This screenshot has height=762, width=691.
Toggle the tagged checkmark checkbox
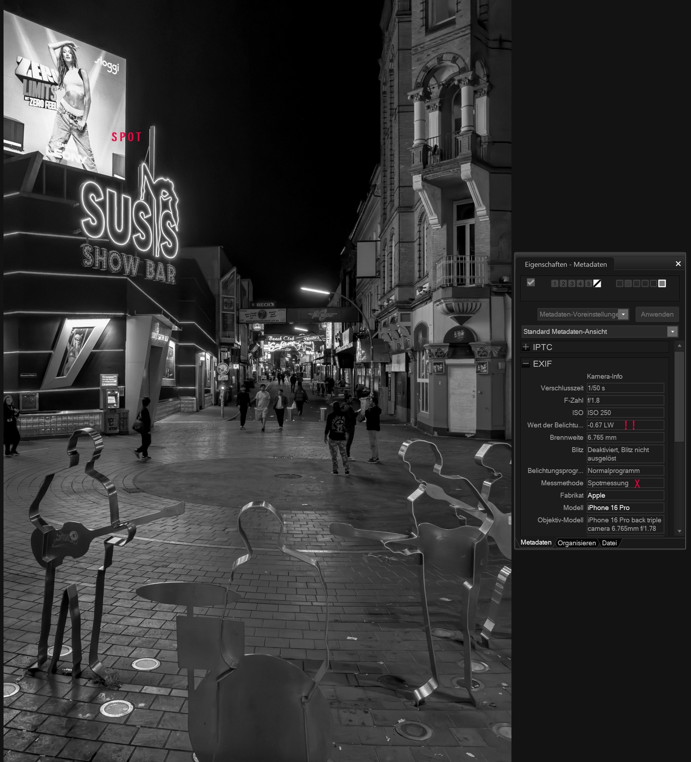pyautogui.click(x=531, y=283)
